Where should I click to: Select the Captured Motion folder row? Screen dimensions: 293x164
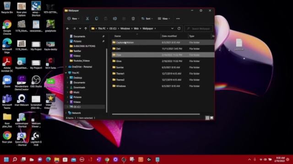pyautogui.click(x=163, y=42)
